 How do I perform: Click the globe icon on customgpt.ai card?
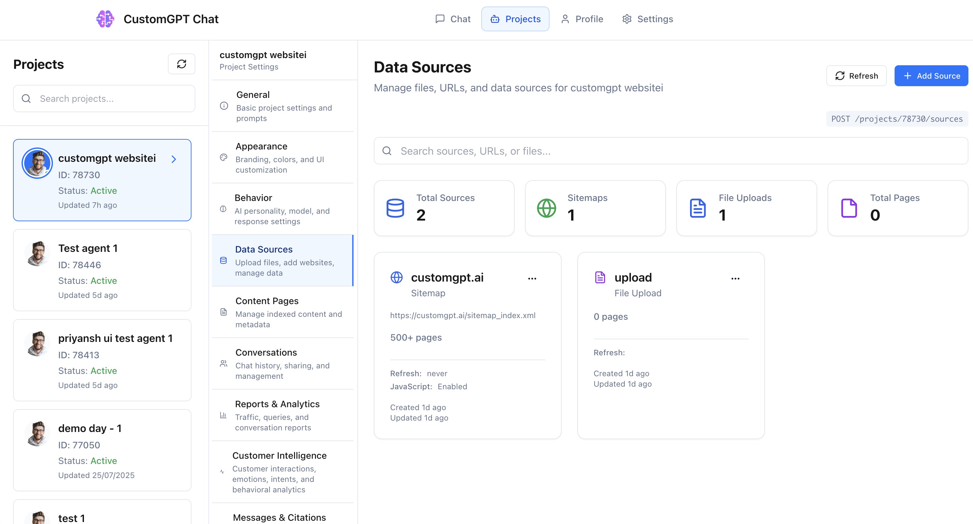tap(397, 277)
